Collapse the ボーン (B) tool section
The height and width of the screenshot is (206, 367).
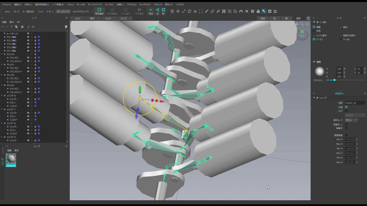(314, 22)
